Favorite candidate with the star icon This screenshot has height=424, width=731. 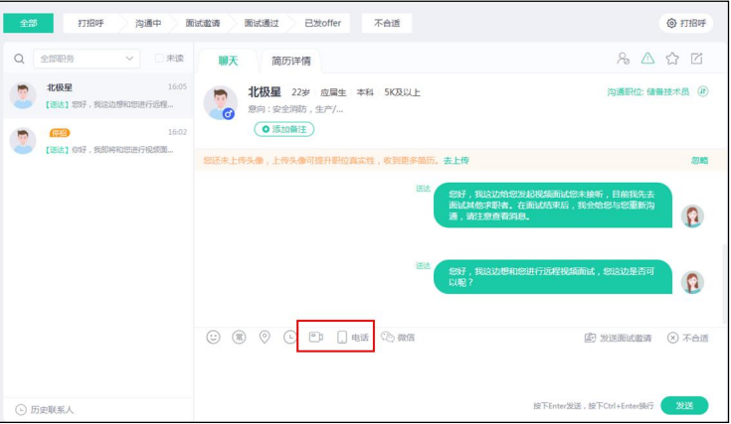(x=672, y=60)
